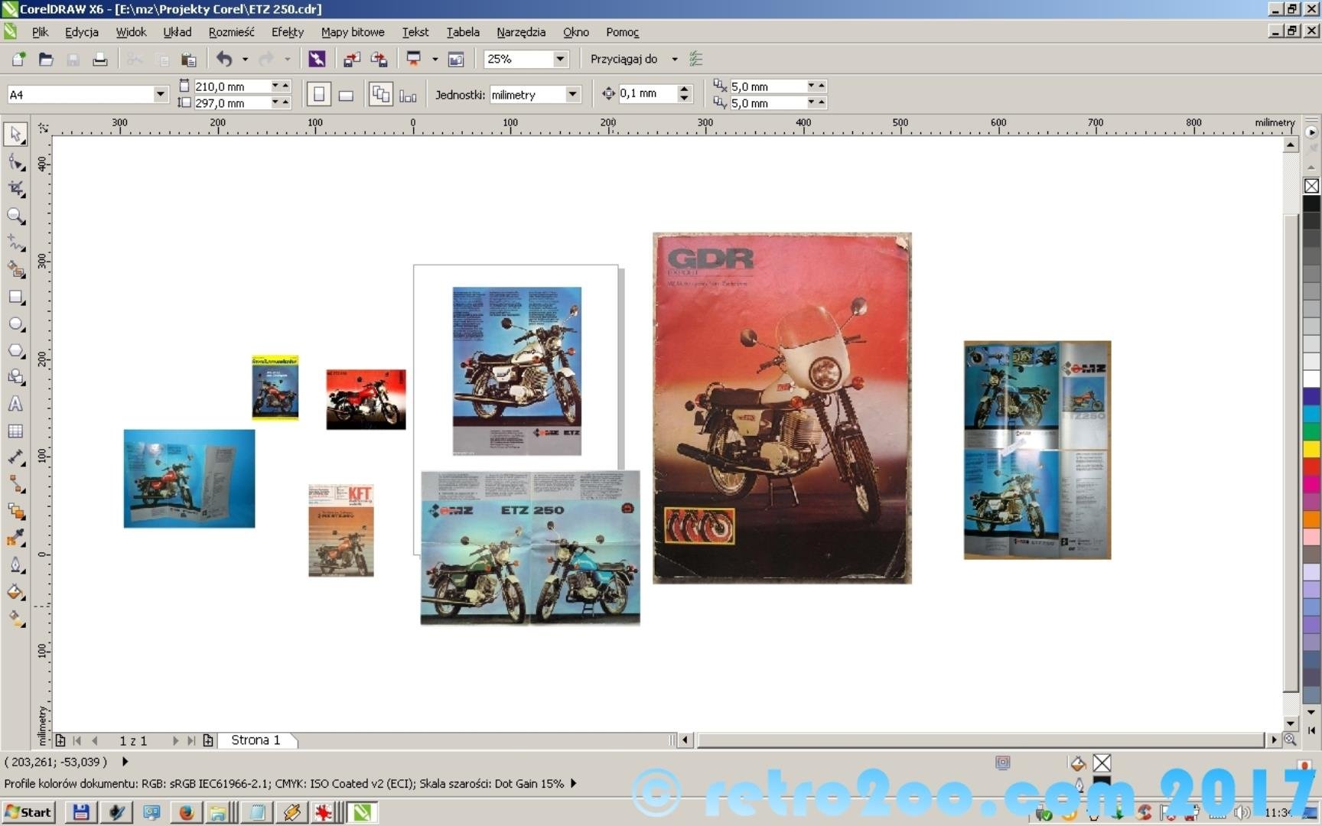1322x826 pixels.
Task: Pick the yellow swatch in color palette
Action: (x=1311, y=448)
